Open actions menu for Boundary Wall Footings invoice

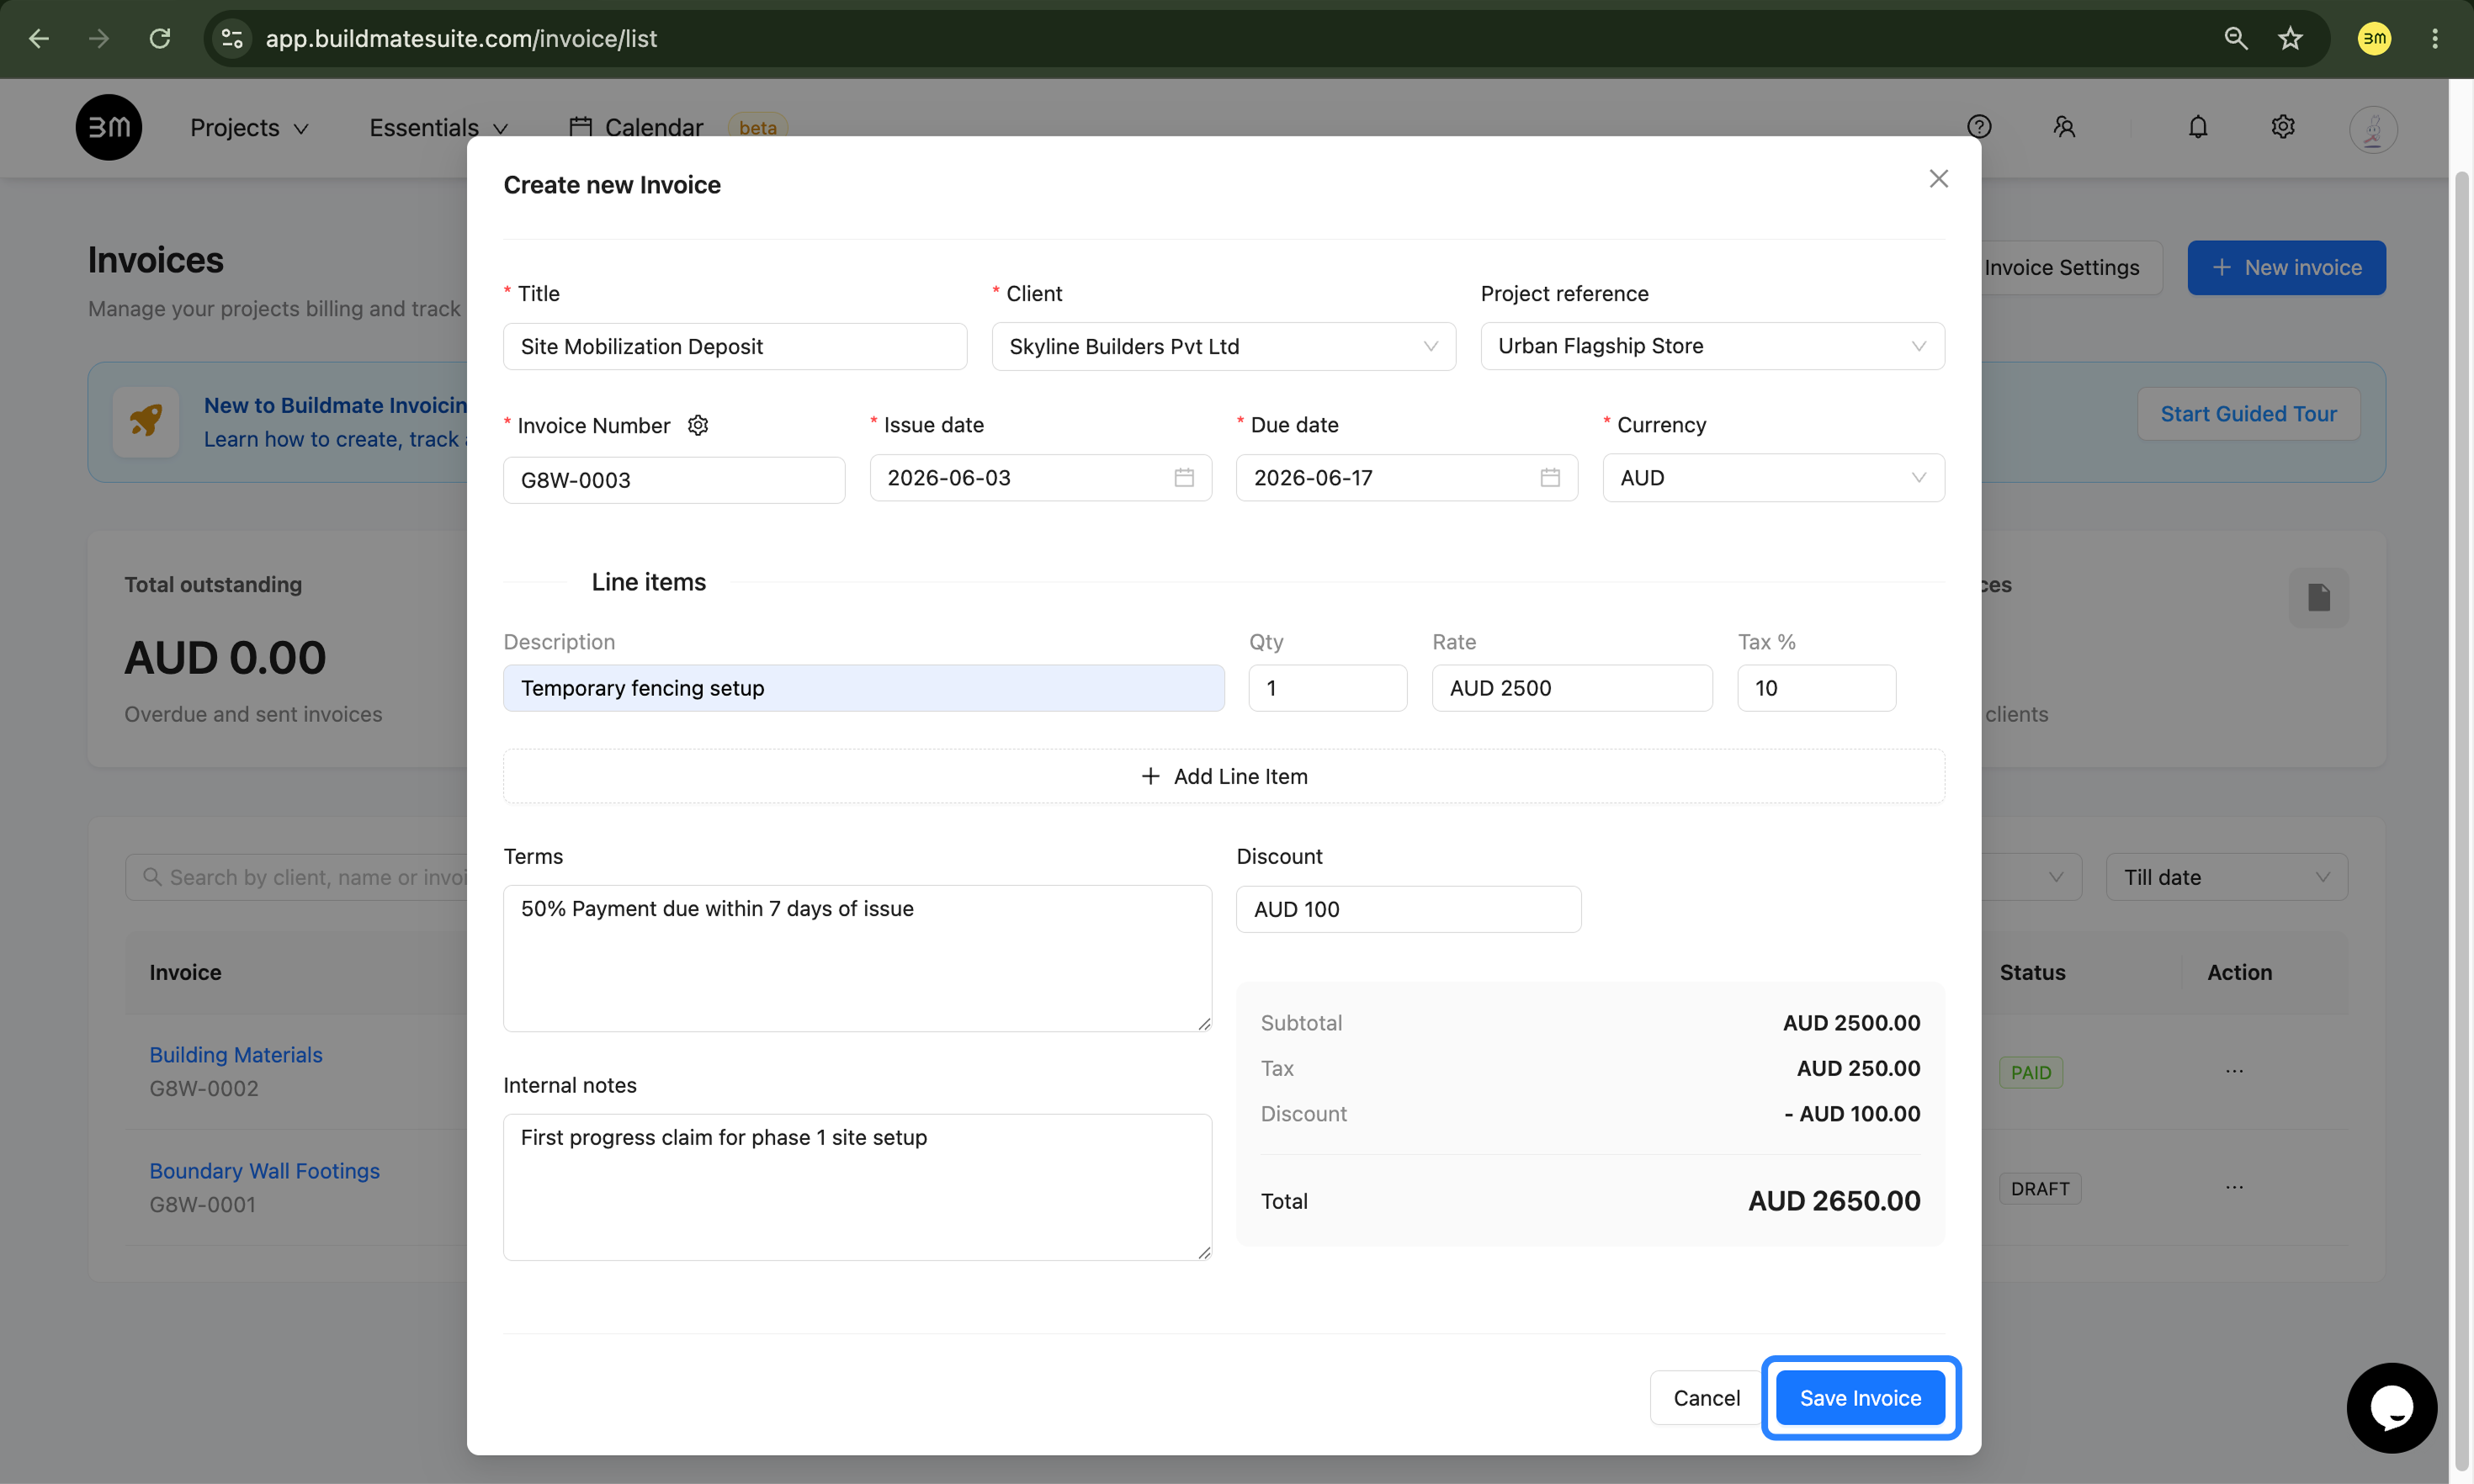pyautogui.click(x=2235, y=1187)
